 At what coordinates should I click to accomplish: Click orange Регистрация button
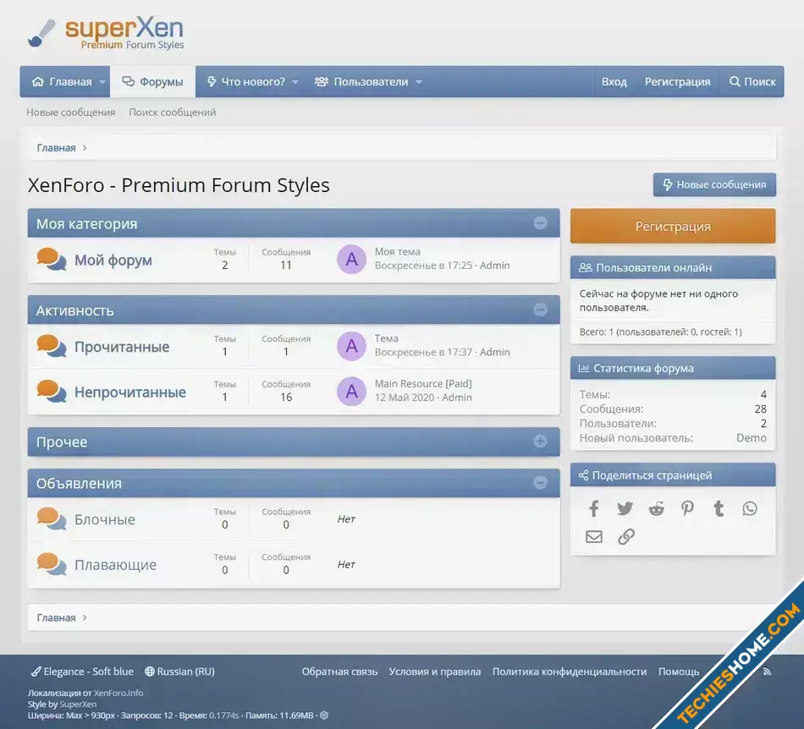tap(673, 226)
